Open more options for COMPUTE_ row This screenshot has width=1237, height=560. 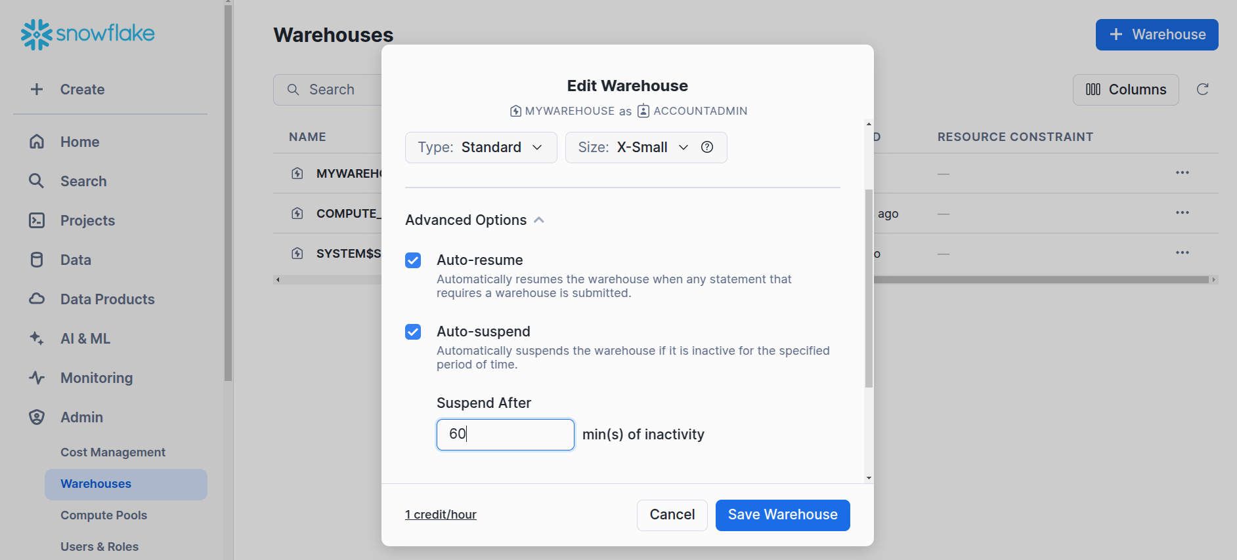(x=1183, y=212)
